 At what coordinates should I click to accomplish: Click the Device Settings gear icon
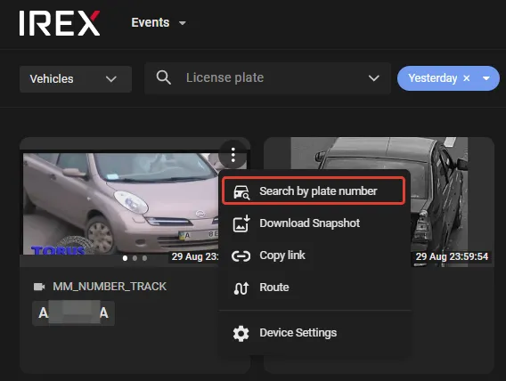tap(241, 333)
